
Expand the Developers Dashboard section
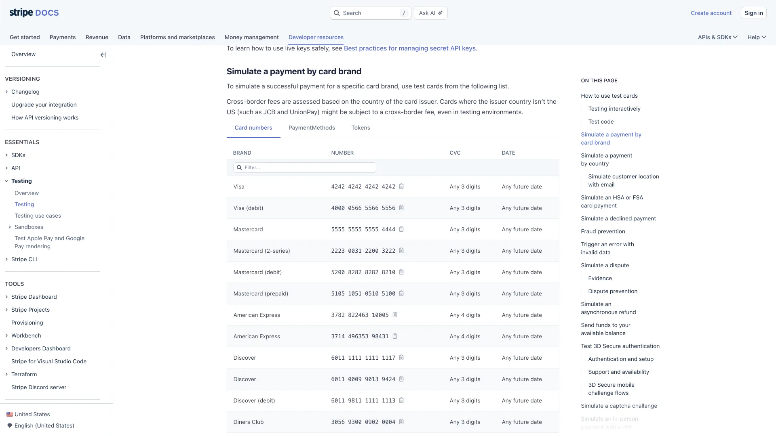coord(6,348)
